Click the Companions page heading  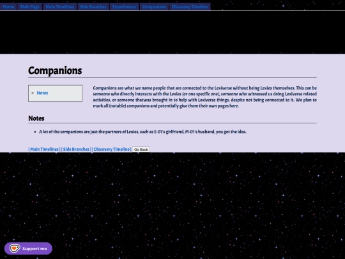55,71
